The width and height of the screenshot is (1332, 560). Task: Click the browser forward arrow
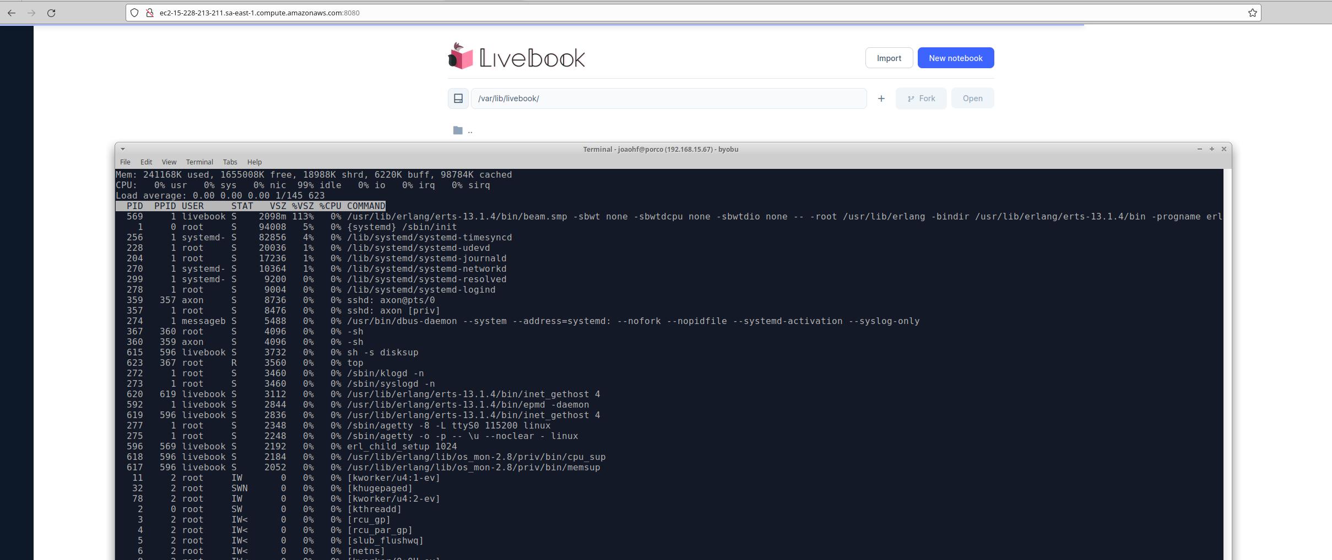(x=31, y=13)
